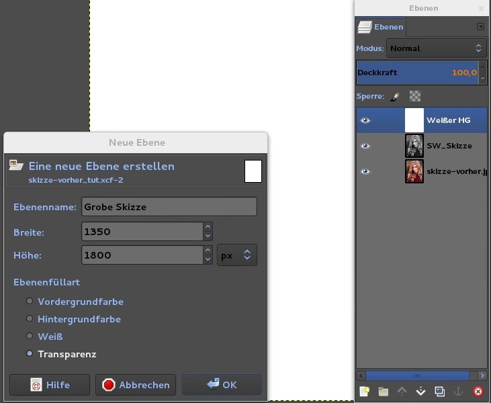491x403 pixels.
Task: Toggle visibility of the SW_Skizze layer
Action: pos(365,146)
